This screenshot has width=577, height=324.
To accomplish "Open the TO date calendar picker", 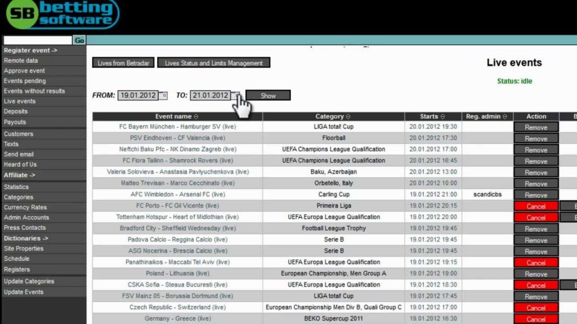I will (x=236, y=96).
